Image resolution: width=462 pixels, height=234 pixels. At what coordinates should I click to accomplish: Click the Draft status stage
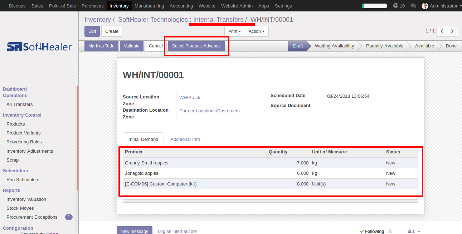point(298,46)
